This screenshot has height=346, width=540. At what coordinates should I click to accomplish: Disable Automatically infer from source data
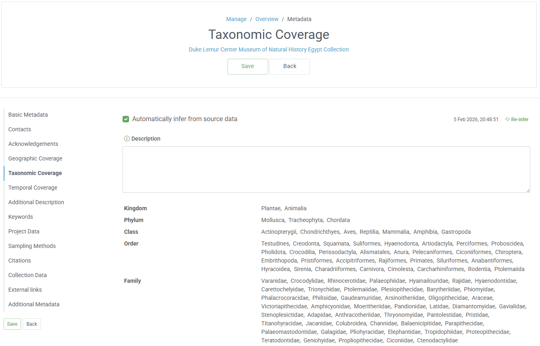click(x=126, y=119)
